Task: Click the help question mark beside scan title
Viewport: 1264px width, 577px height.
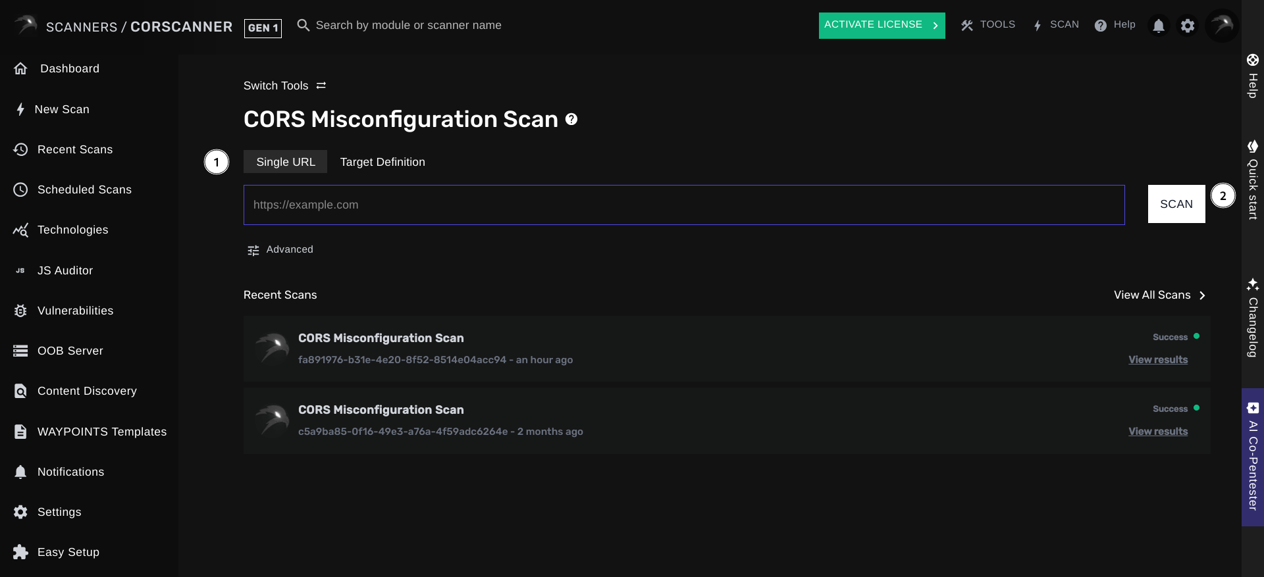Action: tap(571, 119)
